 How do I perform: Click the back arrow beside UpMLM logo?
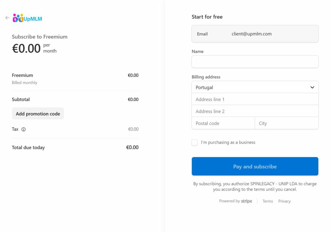[x=7, y=18]
